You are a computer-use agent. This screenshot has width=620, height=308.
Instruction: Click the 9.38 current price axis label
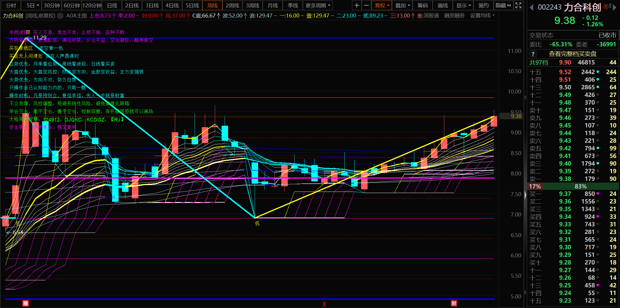(516, 116)
